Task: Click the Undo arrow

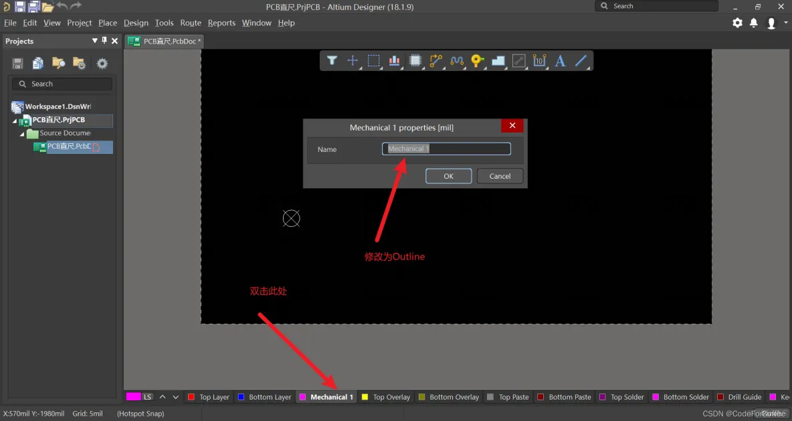Action: [x=62, y=6]
